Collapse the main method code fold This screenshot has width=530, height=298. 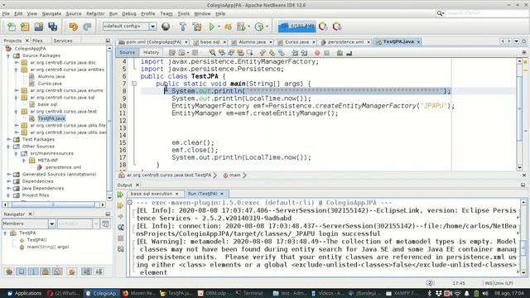pos(134,84)
